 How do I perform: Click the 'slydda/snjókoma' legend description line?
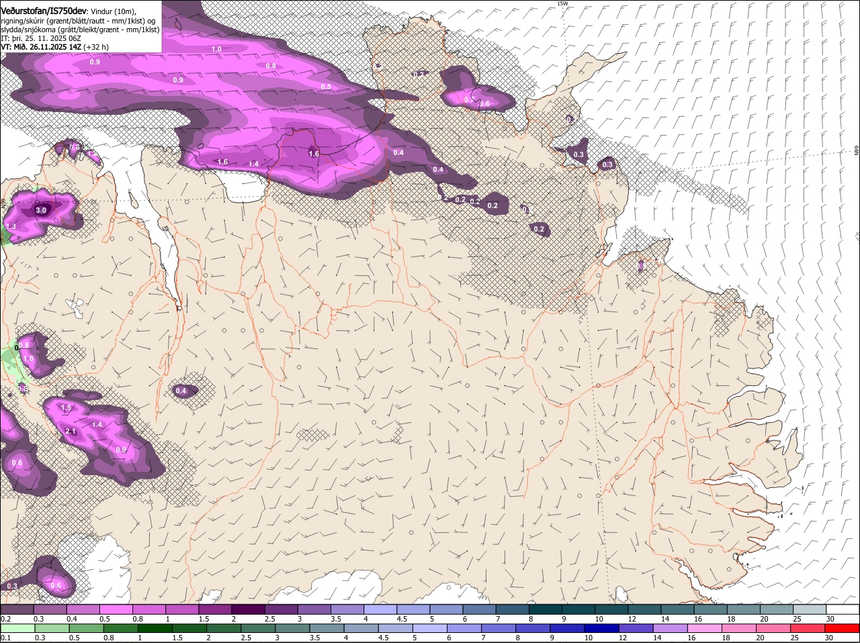80,30
